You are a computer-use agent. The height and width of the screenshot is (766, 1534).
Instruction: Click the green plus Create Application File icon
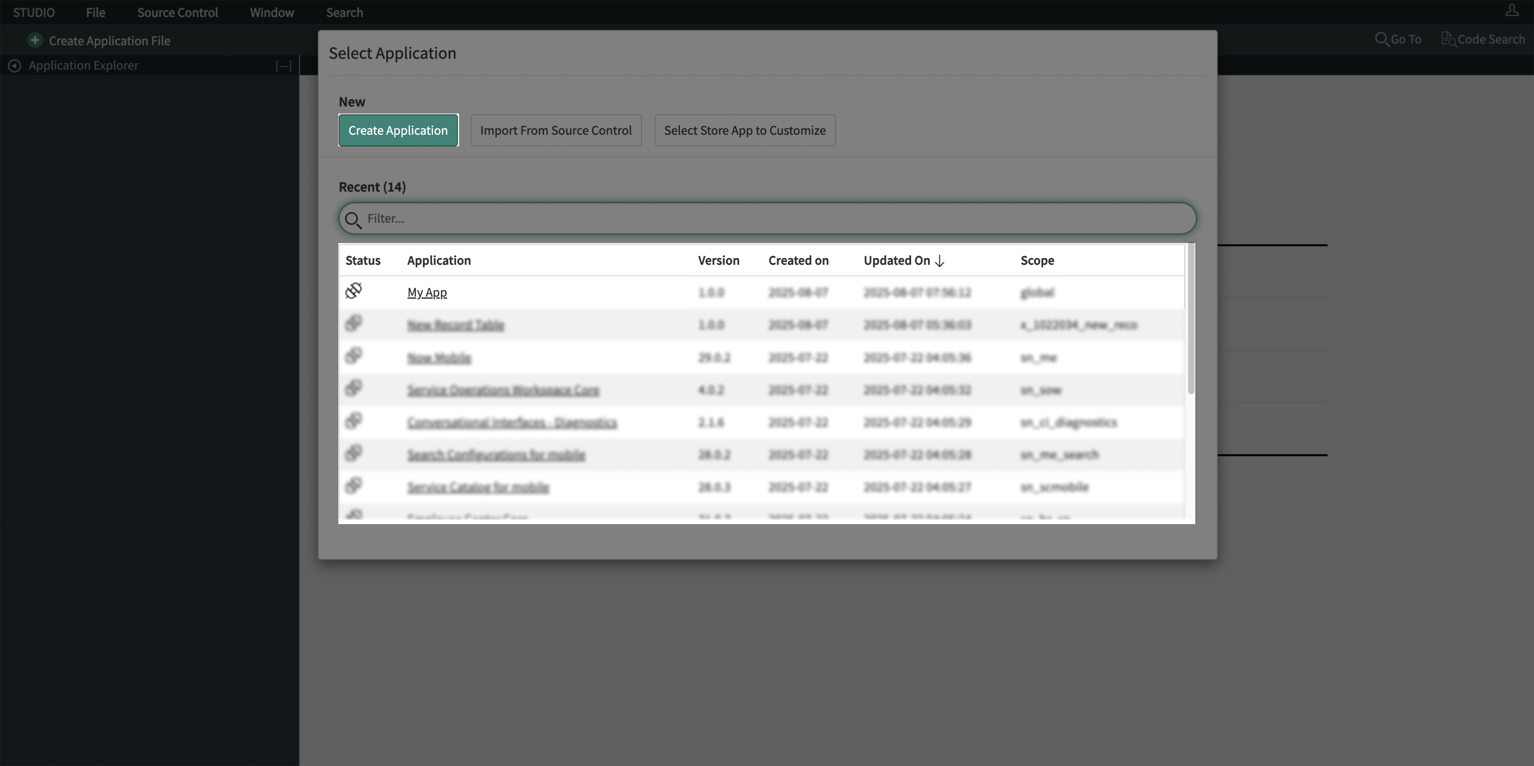coord(35,40)
